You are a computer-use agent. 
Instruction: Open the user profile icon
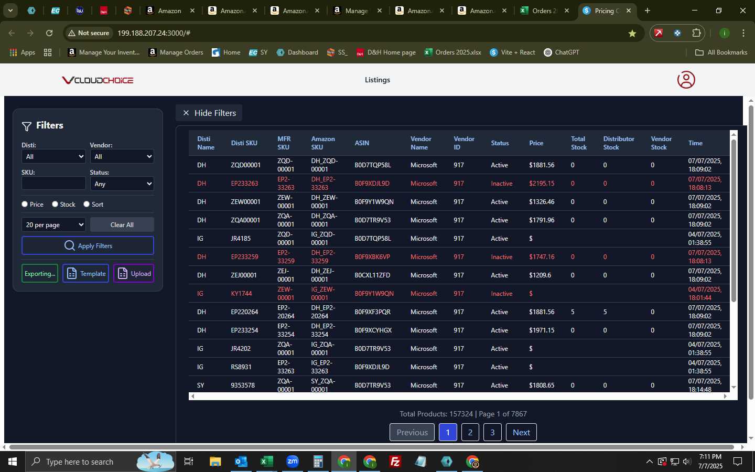tap(686, 80)
